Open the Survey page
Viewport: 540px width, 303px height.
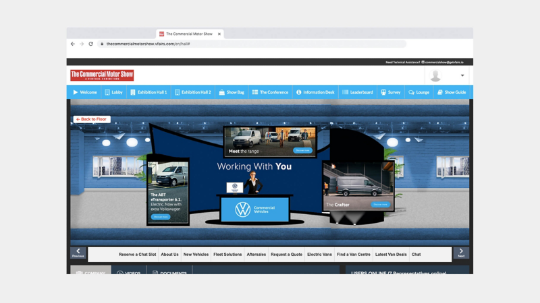click(391, 92)
